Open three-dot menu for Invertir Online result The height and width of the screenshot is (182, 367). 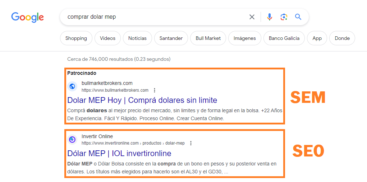coord(191,143)
